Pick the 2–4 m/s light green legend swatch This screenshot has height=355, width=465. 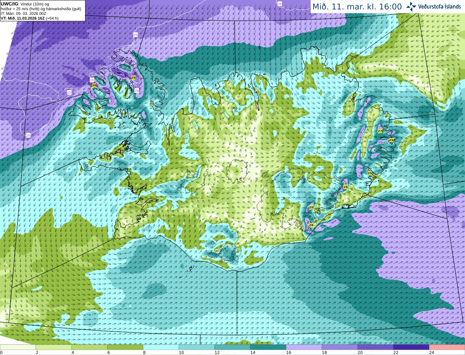pos(53,347)
